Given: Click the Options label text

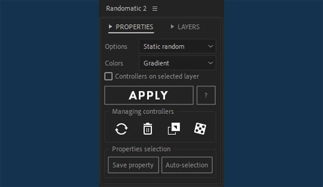Looking at the screenshot, I should click(x=116, y=46).
